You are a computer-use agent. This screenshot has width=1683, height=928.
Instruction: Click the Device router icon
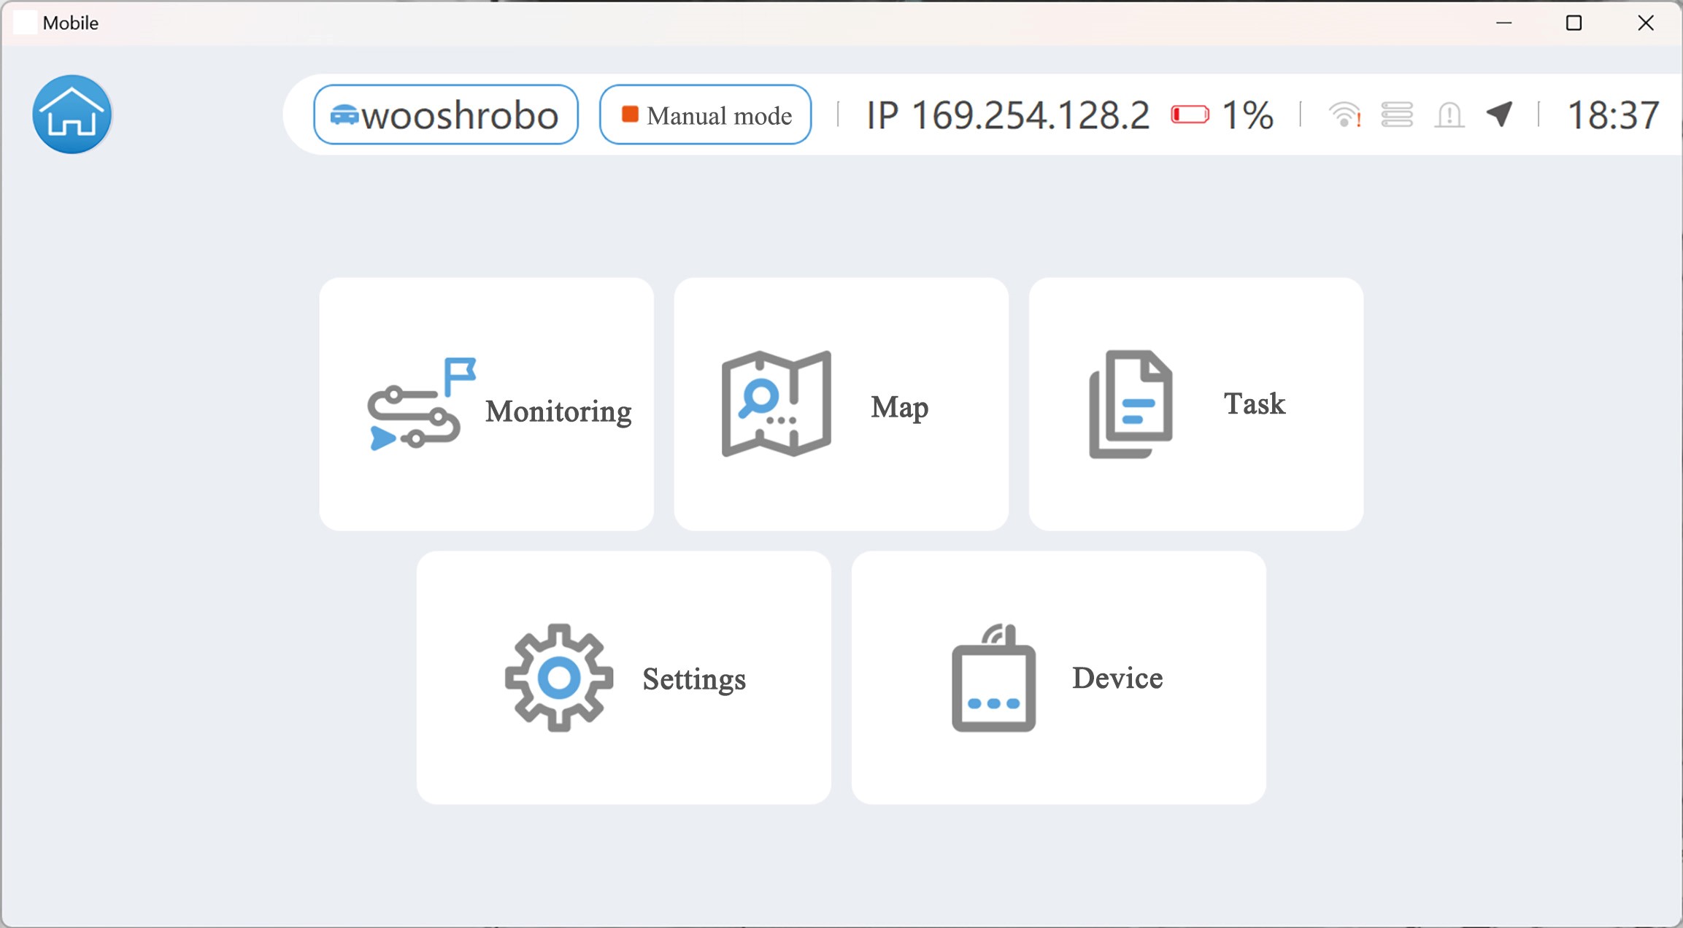pos(993,678)
